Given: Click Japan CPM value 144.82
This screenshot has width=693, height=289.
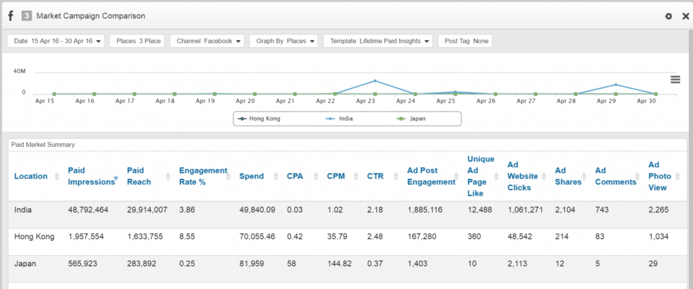Looking at the screenshot, I should point(340,264).
